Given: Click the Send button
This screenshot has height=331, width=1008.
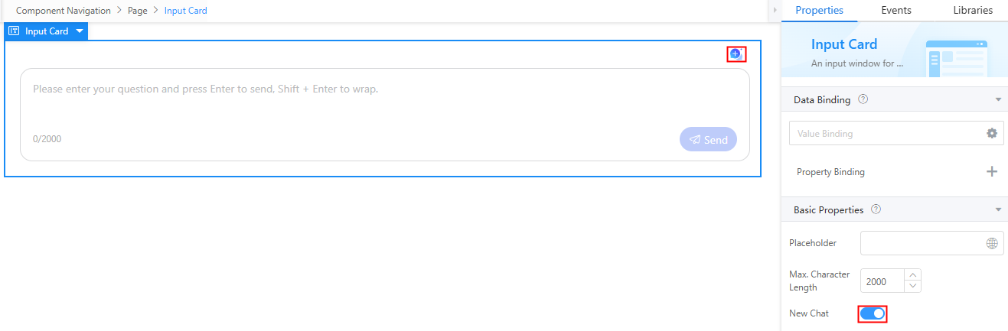Looking at the screenshot, I should [x=708, y=139].
